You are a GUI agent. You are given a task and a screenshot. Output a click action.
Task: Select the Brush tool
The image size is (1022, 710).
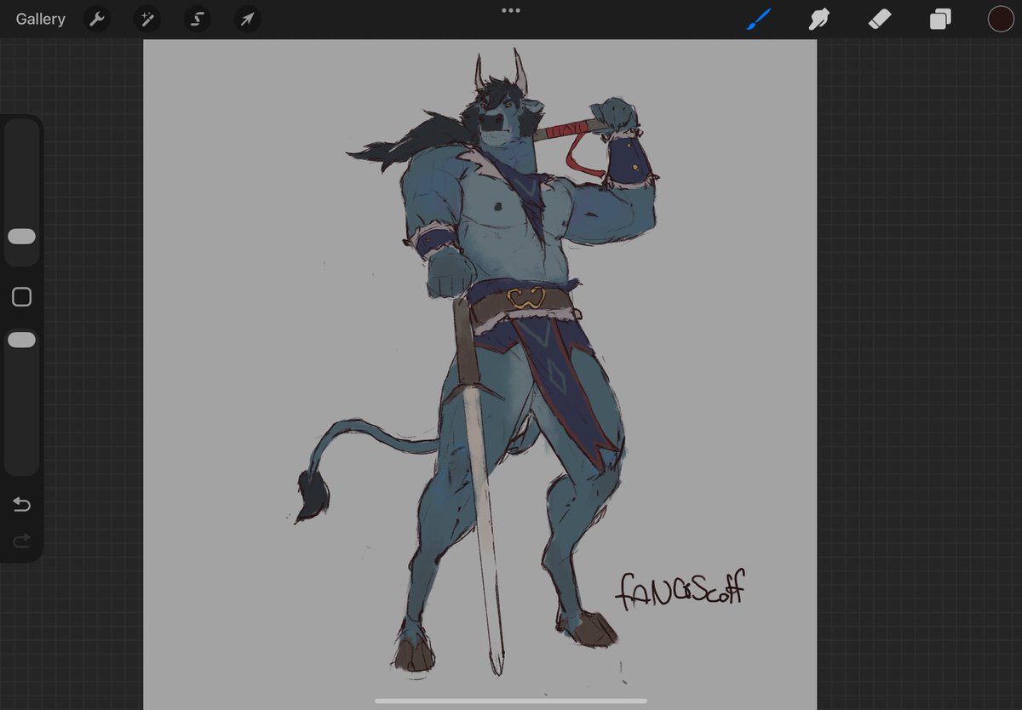[x=758, y=19]
